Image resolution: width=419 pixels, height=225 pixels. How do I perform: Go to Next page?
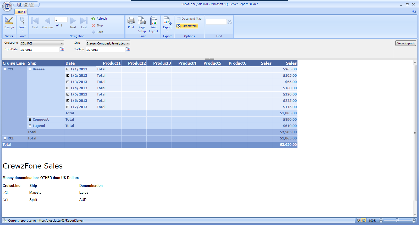[73, 23]
